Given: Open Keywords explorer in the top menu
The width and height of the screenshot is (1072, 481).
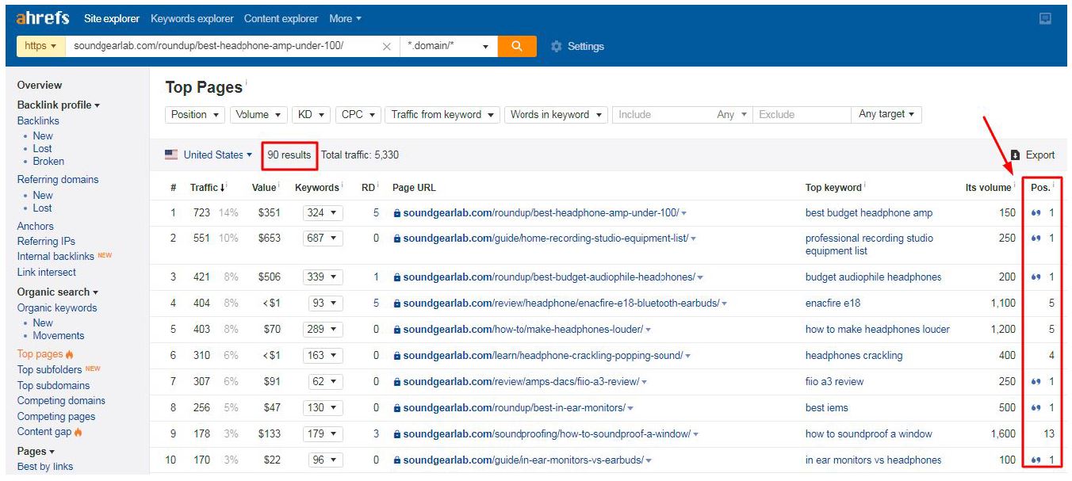Looking at the screenshot, I should click(192, 18).
